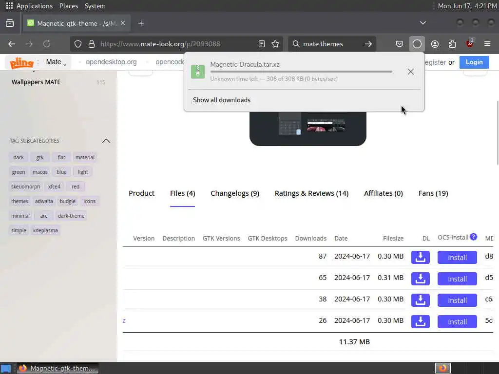Select the 'material' tag
The height and width of the screenshot is (374, 499).
coord(85,157)
